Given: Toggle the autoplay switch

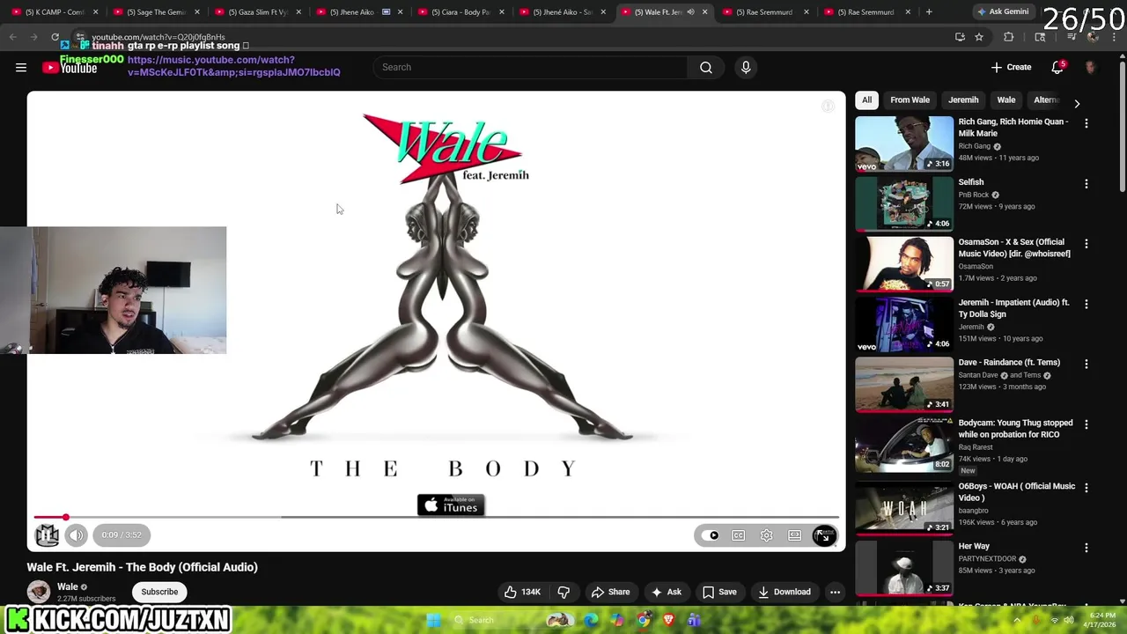Looking at the screenshot, I should (x=711, y=535).
